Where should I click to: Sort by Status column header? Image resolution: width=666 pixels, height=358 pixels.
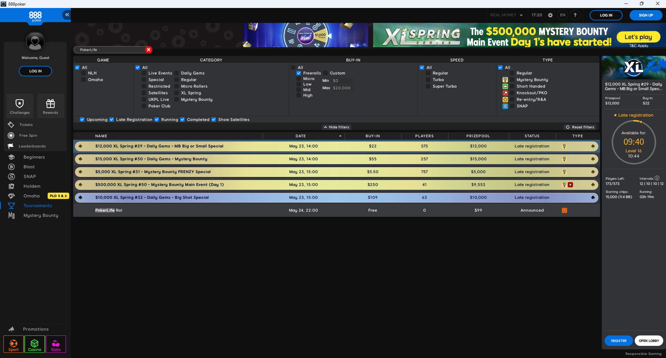532,136
